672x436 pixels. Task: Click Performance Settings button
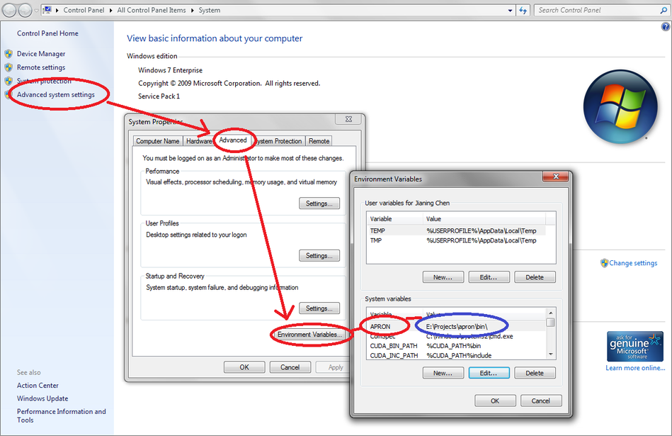[319, 203]
